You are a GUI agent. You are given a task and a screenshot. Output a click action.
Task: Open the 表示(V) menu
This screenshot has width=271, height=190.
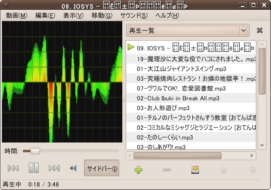[x=73, y=16]
